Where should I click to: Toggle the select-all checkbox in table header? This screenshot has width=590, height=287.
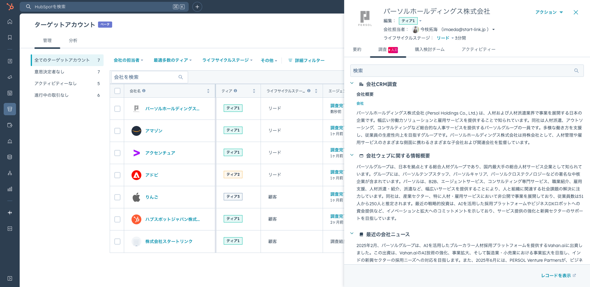tap(117, 91)
